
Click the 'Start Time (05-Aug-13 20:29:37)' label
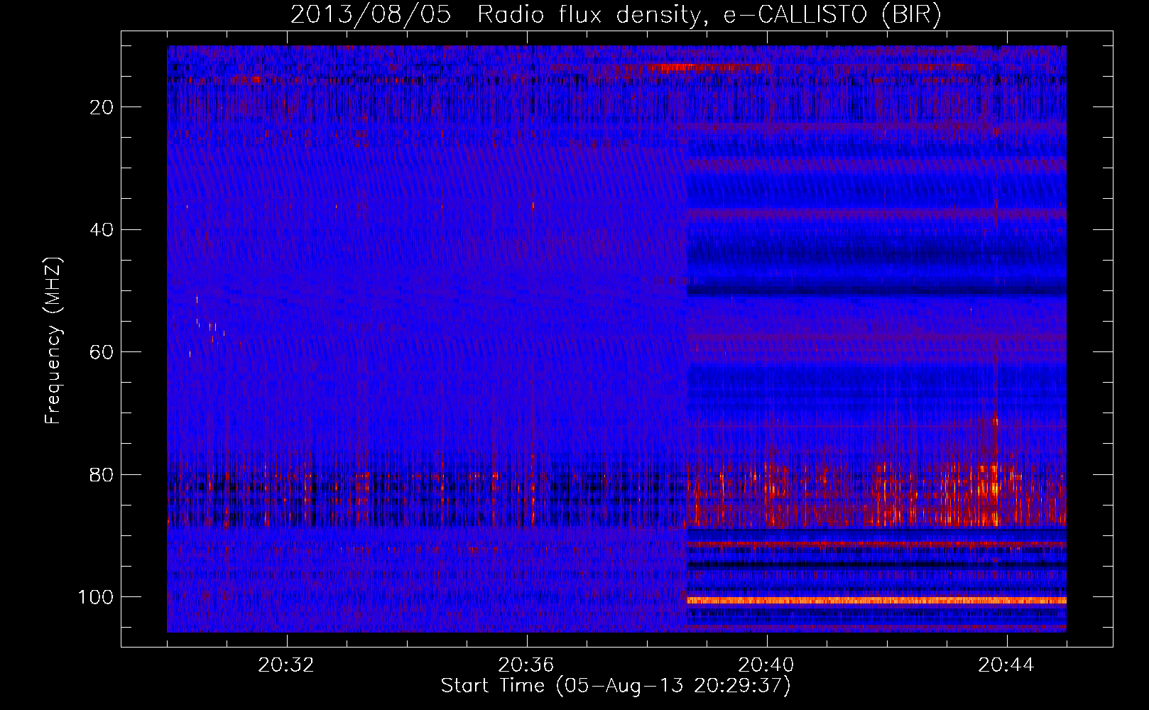[x=616, y=686]
